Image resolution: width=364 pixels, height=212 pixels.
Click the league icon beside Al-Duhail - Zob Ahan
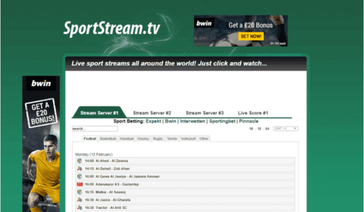coord(80,169)
